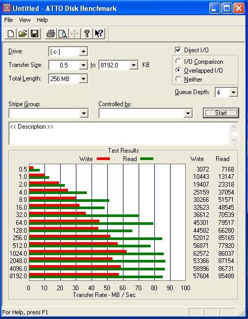Screen dimensions: 248x319
Task: Click the About question mark icon
Action: (x=87, y=33)
